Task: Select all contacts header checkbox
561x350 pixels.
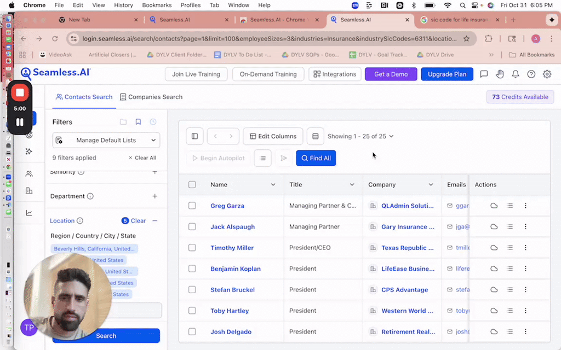Action: click(x=192, y=185)
